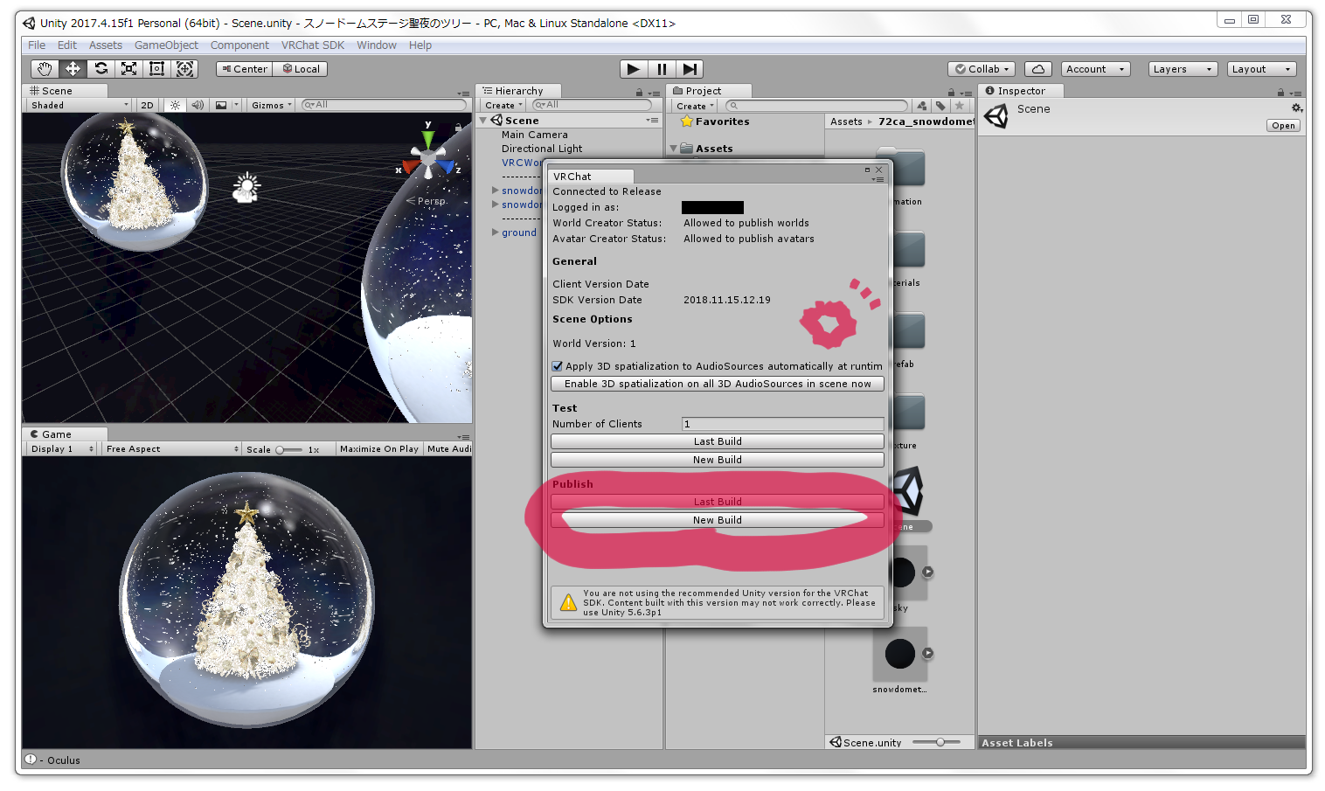Select the combined Transform tool
Image resolution: width=1325 pixels, height=791 pixels.
pos(184,69)
